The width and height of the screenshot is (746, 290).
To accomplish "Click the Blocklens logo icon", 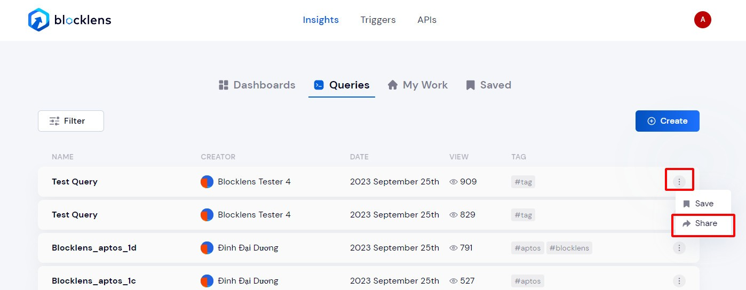I will click(39, 20).
